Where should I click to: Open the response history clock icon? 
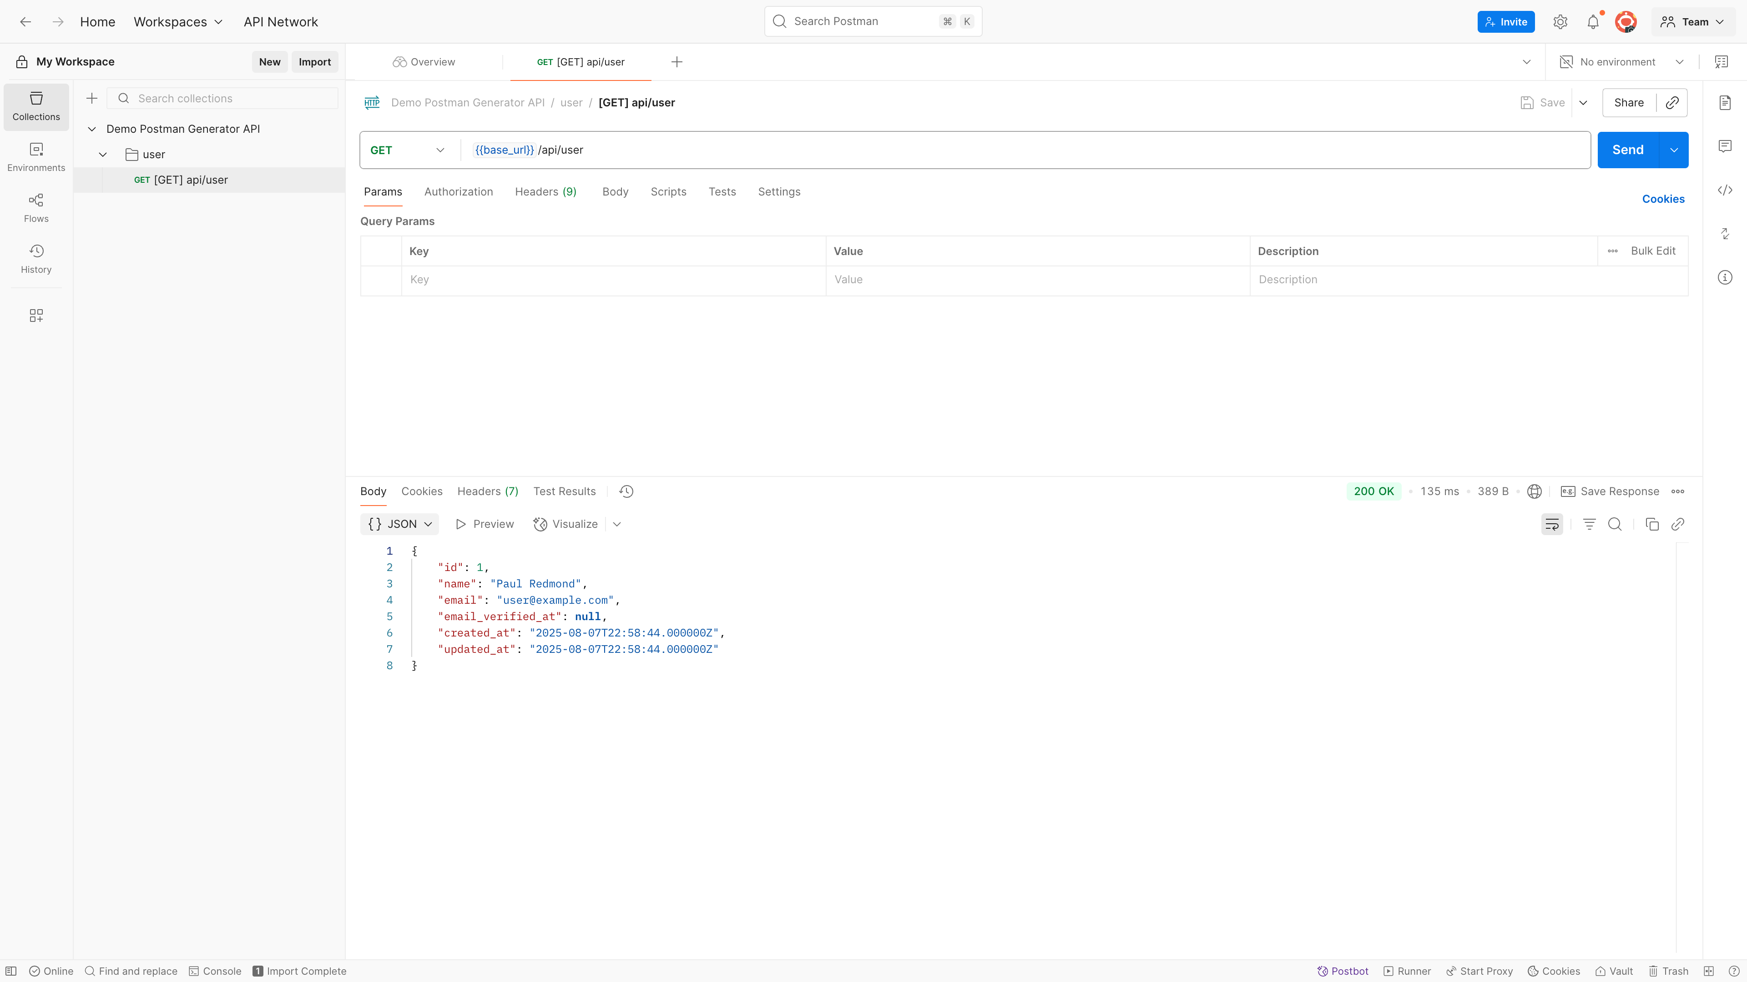(626, 491)
